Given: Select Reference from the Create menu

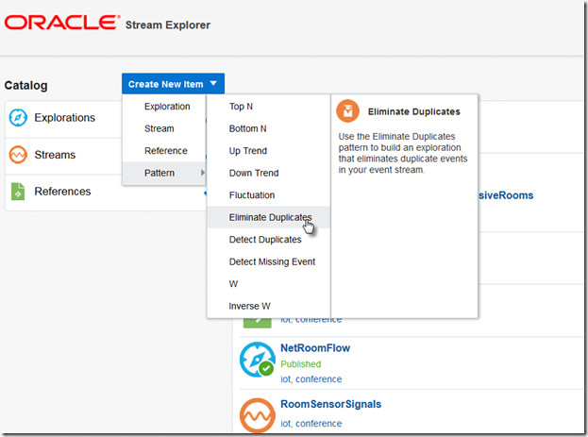Looking at the screenshot, I should pyautogui.click(x=166, y=151).
